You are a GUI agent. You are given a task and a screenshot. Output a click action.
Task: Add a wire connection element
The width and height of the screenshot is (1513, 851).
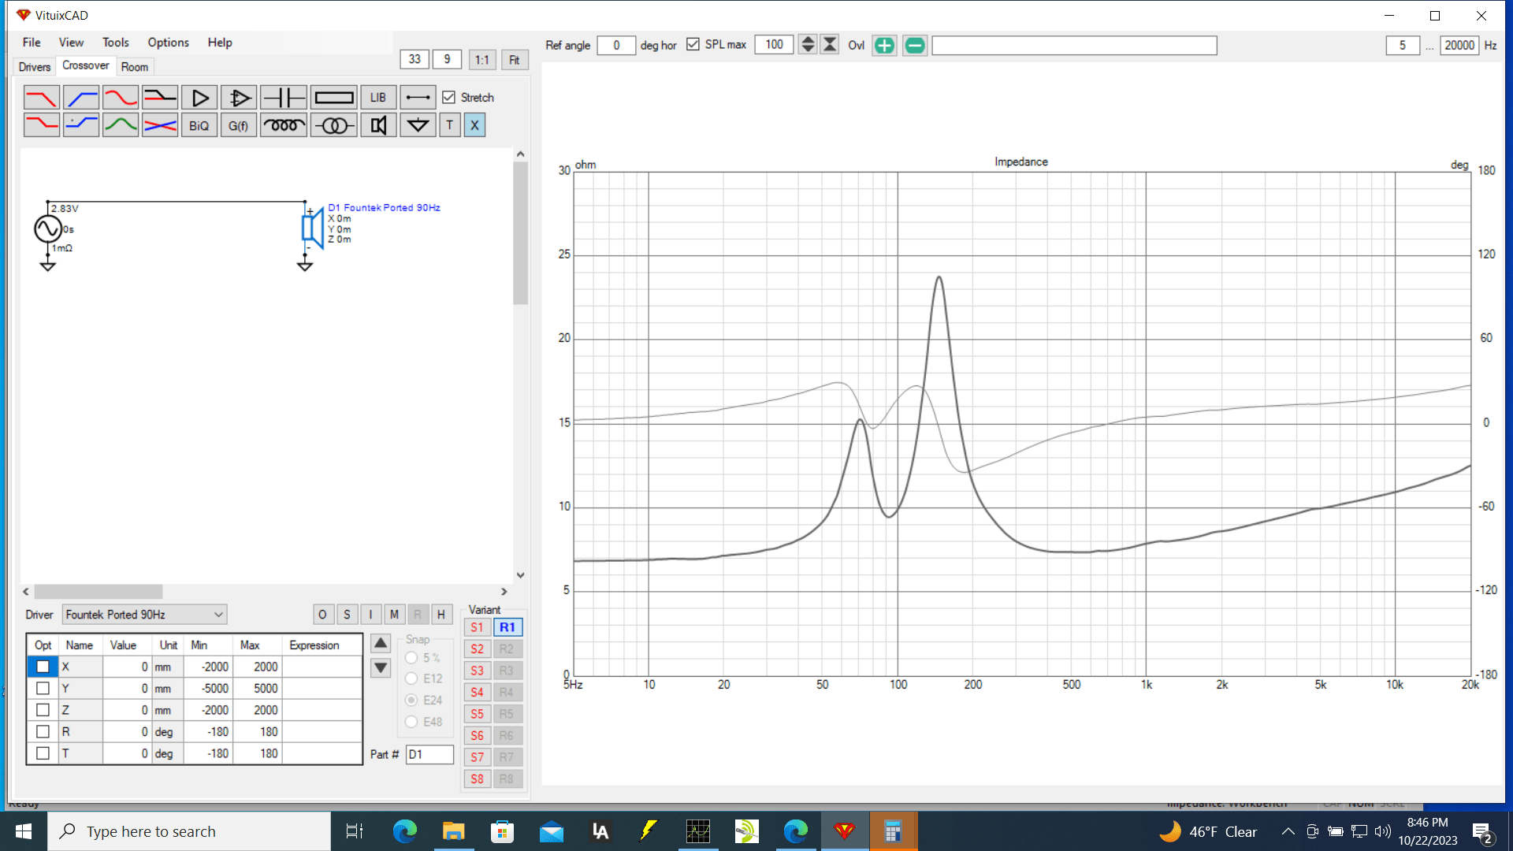point(418,98)
